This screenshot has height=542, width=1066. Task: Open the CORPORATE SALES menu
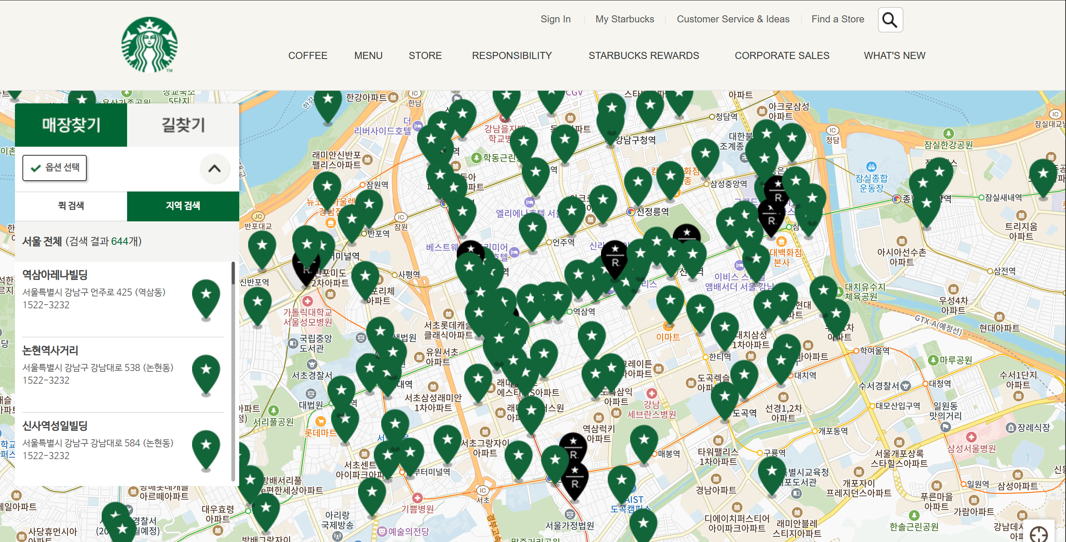(782, 56)
